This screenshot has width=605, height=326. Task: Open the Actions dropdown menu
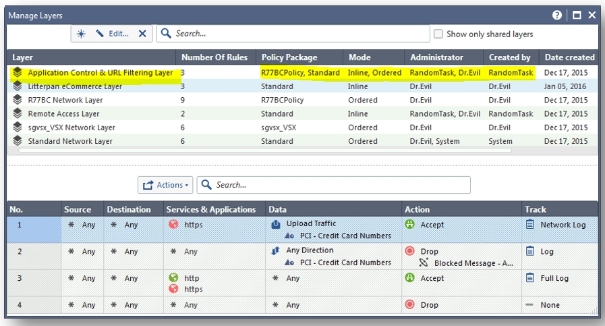165,185
